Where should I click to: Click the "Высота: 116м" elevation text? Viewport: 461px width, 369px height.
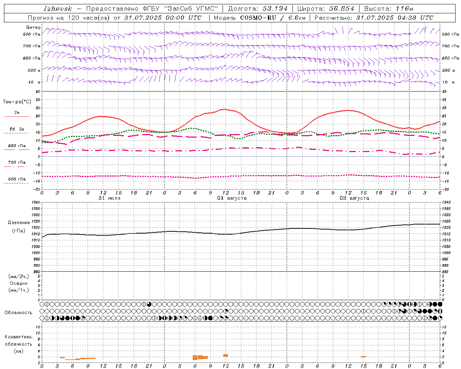(x=389, y=9)
